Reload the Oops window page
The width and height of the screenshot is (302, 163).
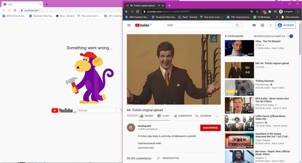pyautogui.click(x=15, y=10)
